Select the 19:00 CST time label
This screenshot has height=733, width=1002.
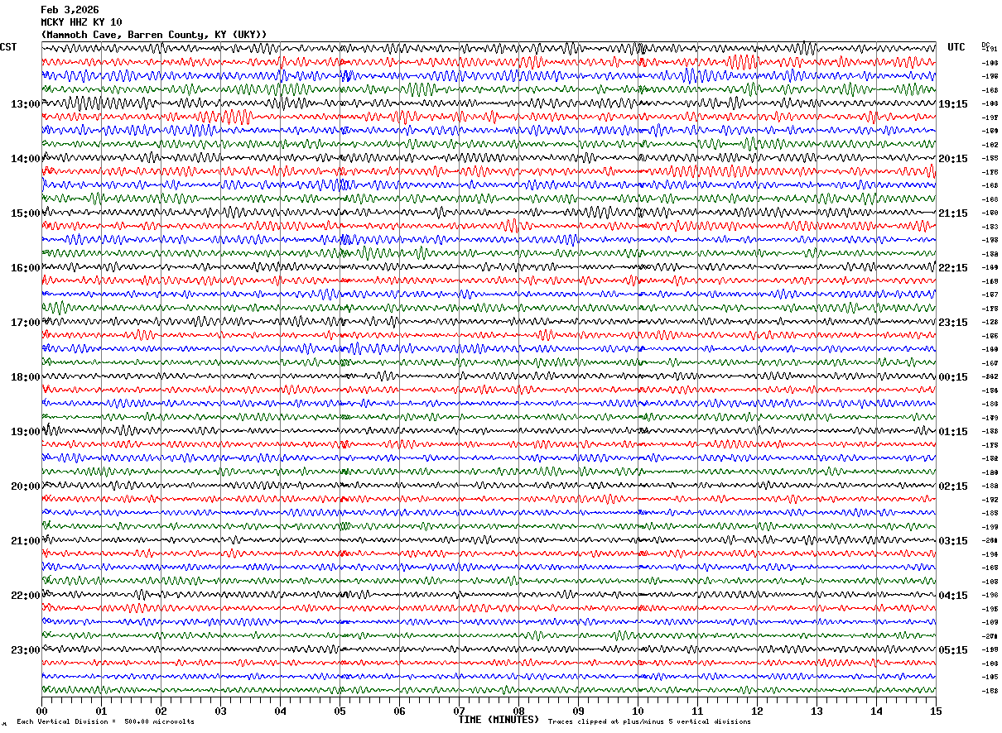pyautogui.click(x=26, y=432)
